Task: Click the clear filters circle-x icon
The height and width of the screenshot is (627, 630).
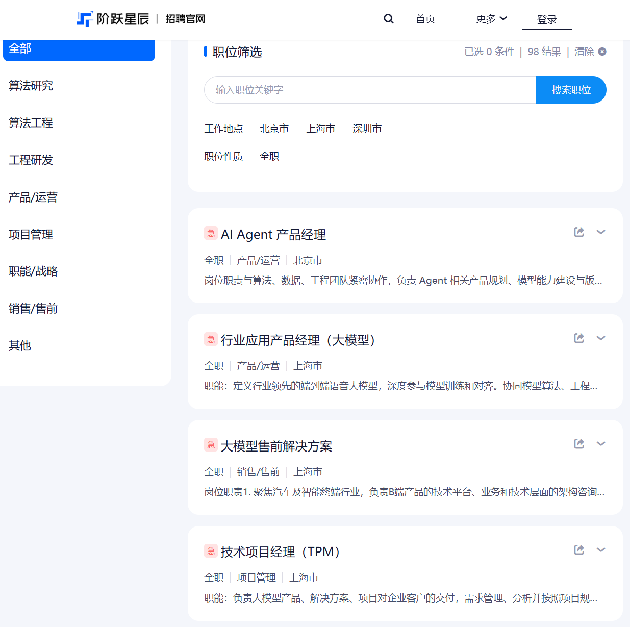Action: pyautogui.click(x=602, y=52)
